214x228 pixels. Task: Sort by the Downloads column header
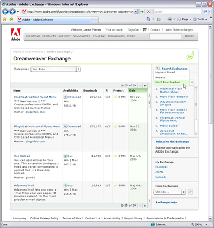coord(90,90)
